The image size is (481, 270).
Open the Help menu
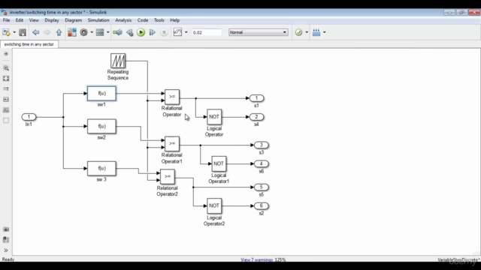tap(175, 20)
